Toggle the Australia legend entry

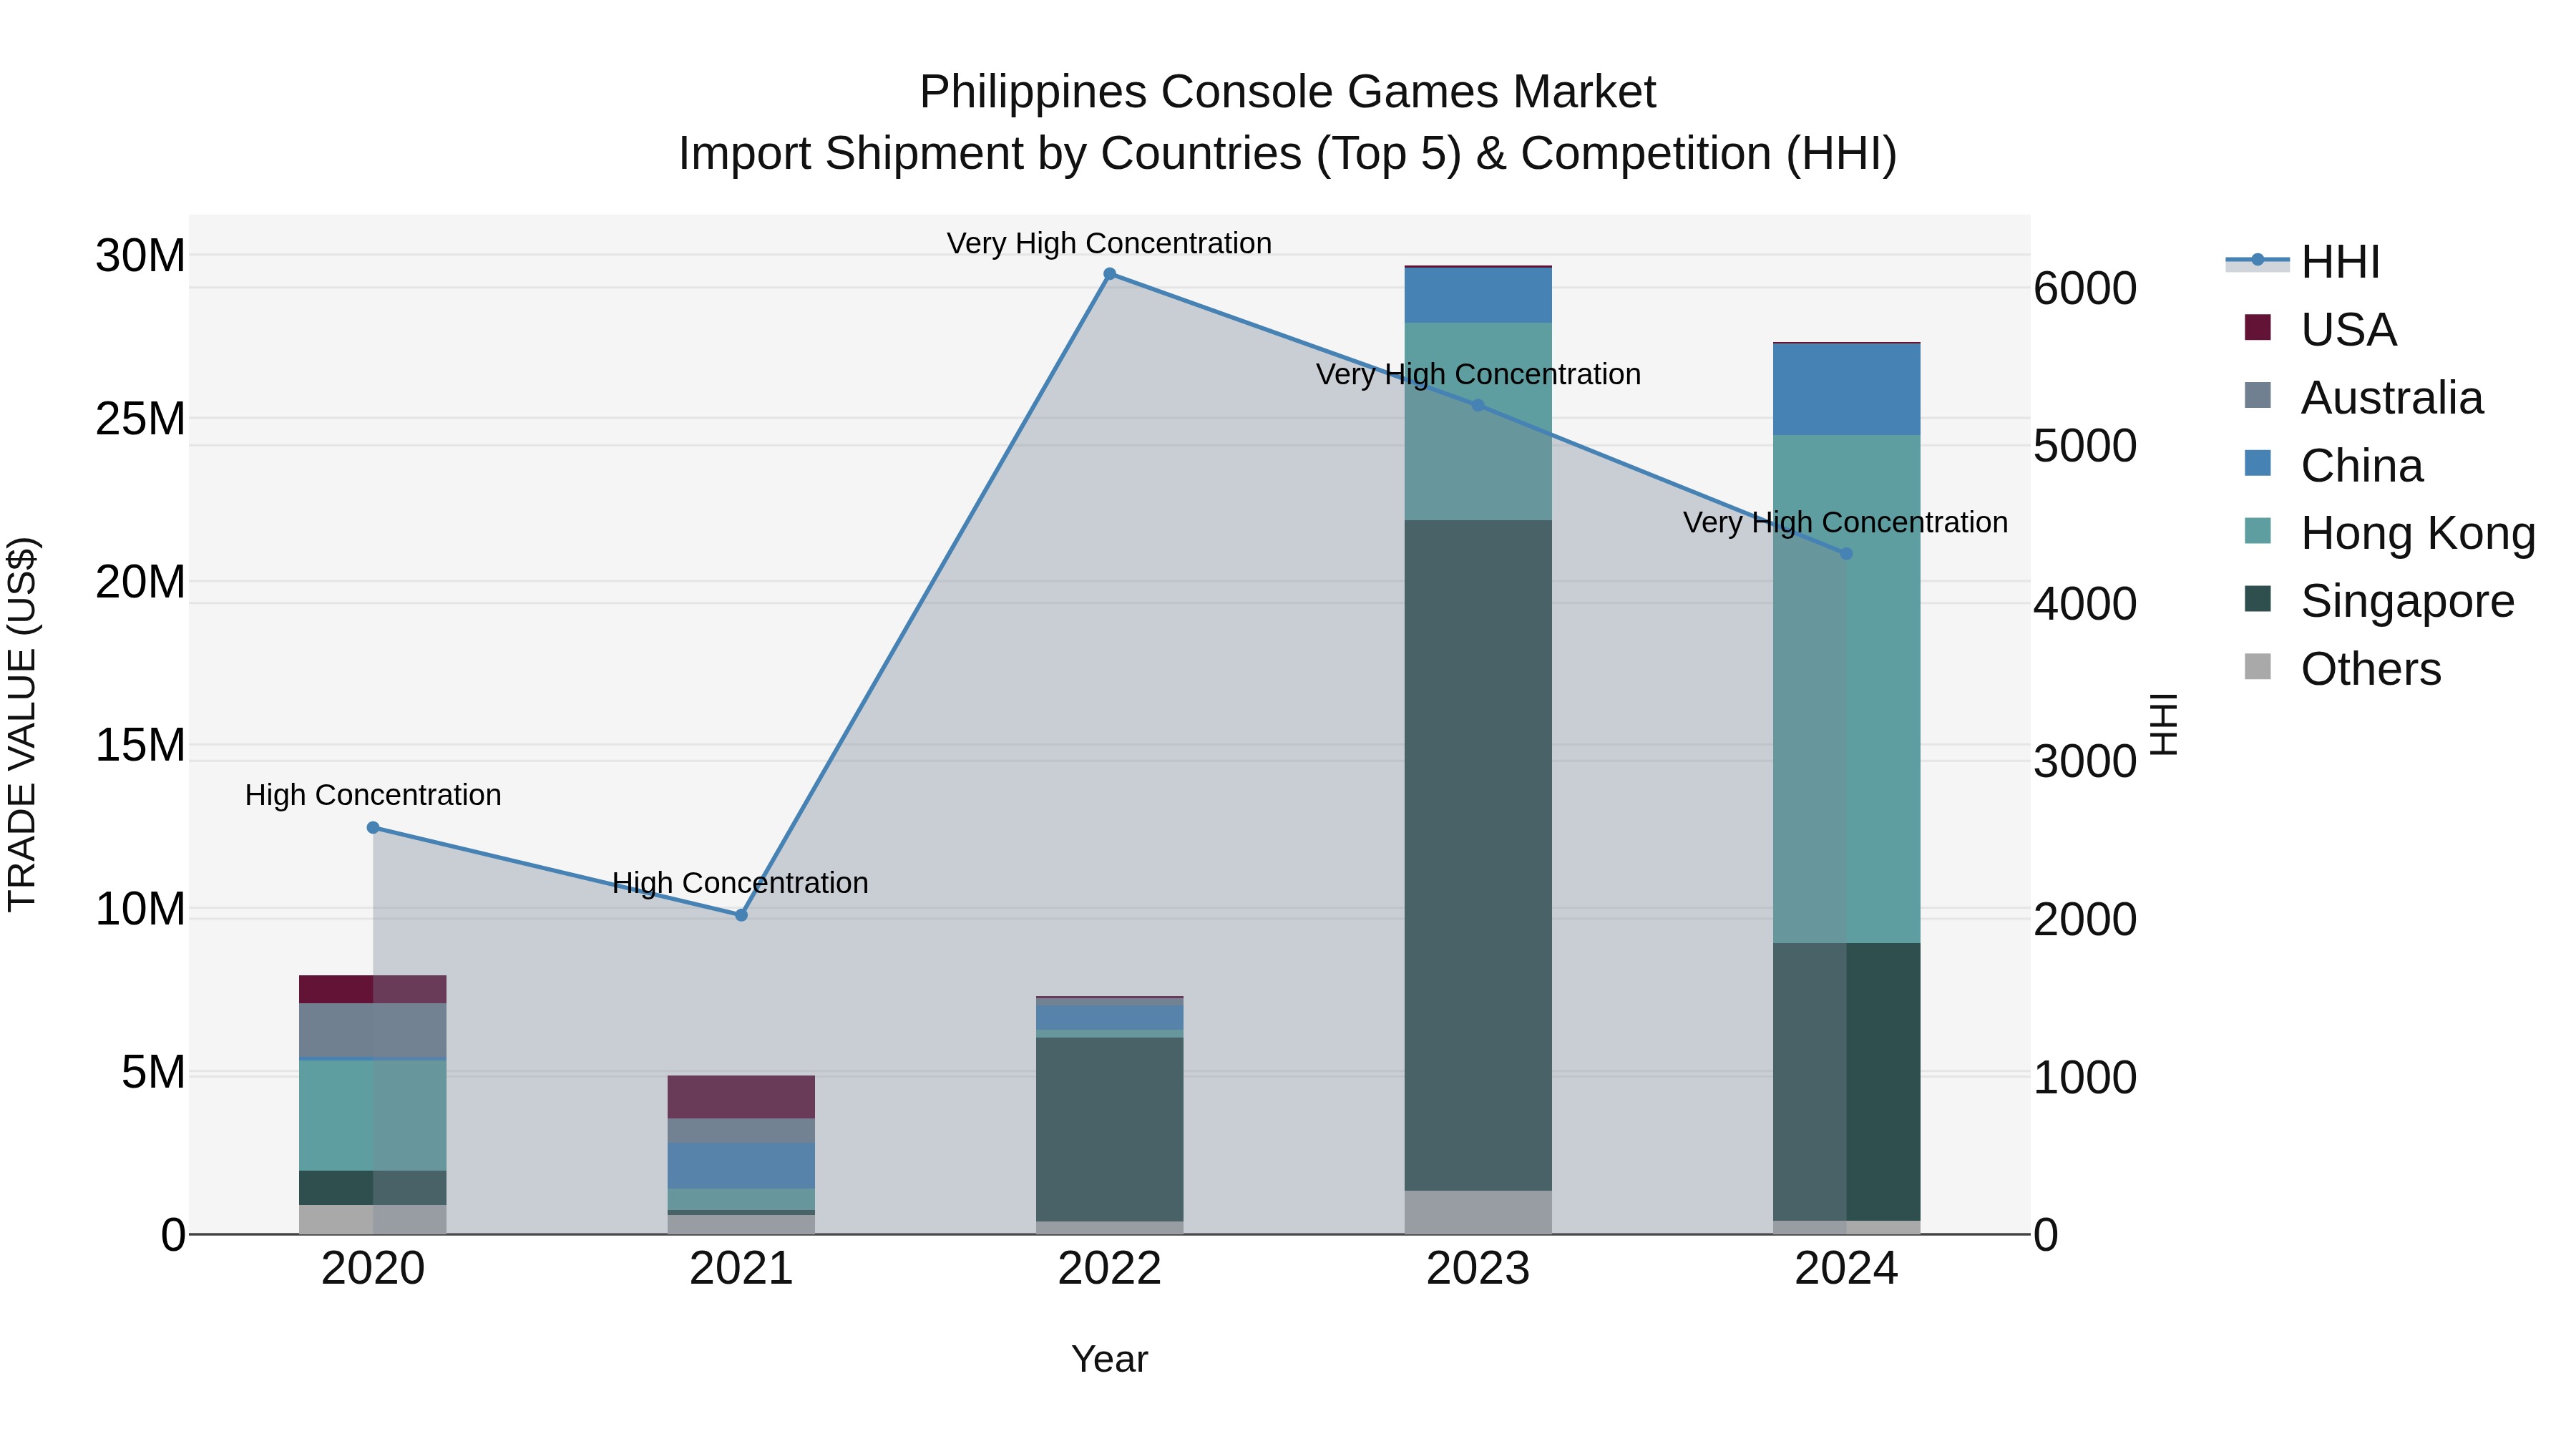(2364, 398)
